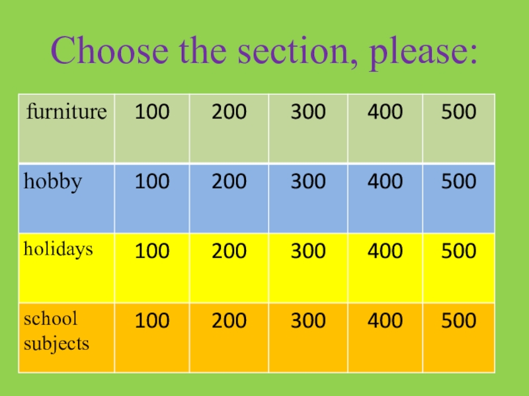
Task: Click the hobby 400 cell
Action: 385,181
